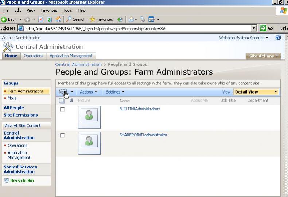Open the New menu dropdown arrow
The height and width of the screenshot is (197, 288).
(72, 92)
